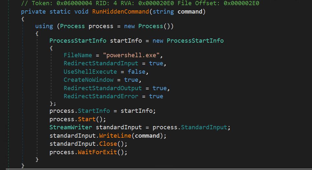This screenshot has width=312, height=170.
Task: Navigate to the WaitForExit method
Action: point(97,152)
